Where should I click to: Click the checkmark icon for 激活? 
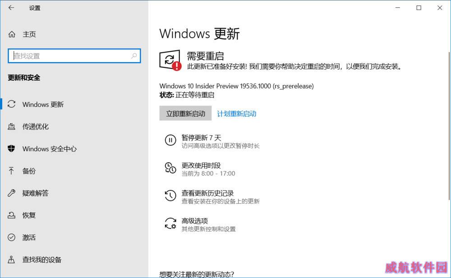click(12, 237)
